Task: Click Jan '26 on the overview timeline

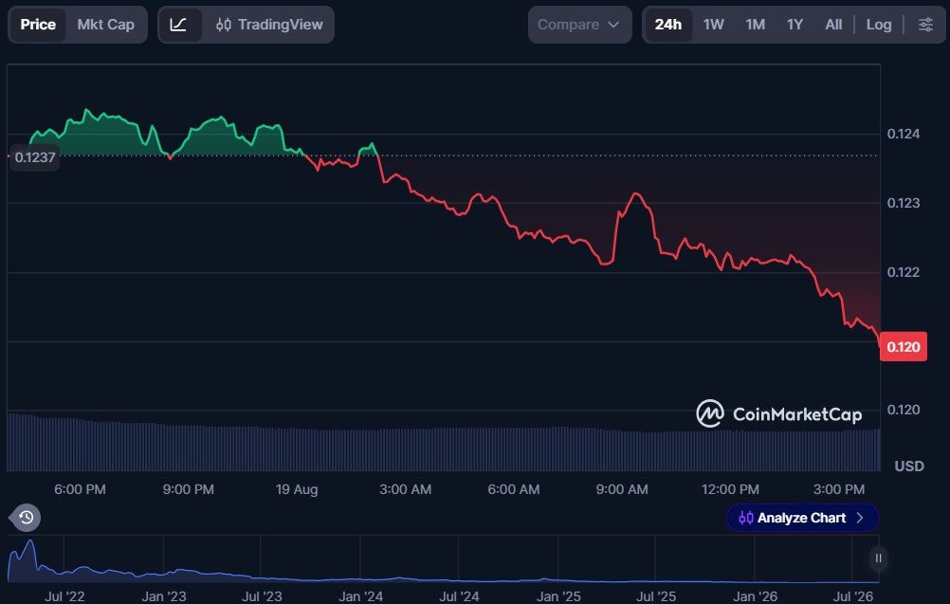Action: (x=755, y=596)
